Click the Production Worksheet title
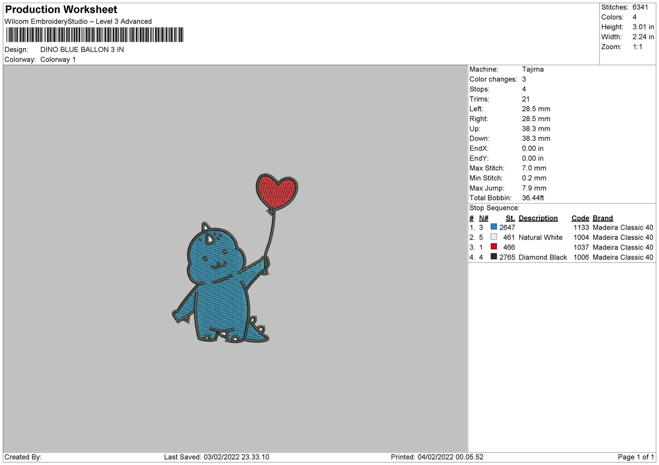Viewport: 659px width, 465px height. (61, 10)
